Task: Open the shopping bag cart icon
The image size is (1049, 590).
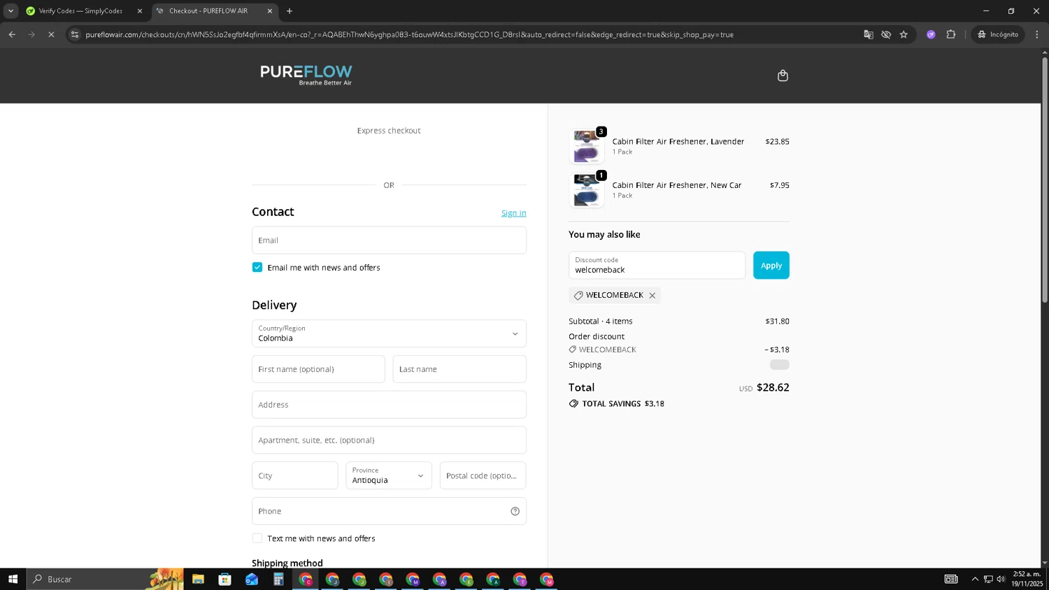Action: [783, 75]
